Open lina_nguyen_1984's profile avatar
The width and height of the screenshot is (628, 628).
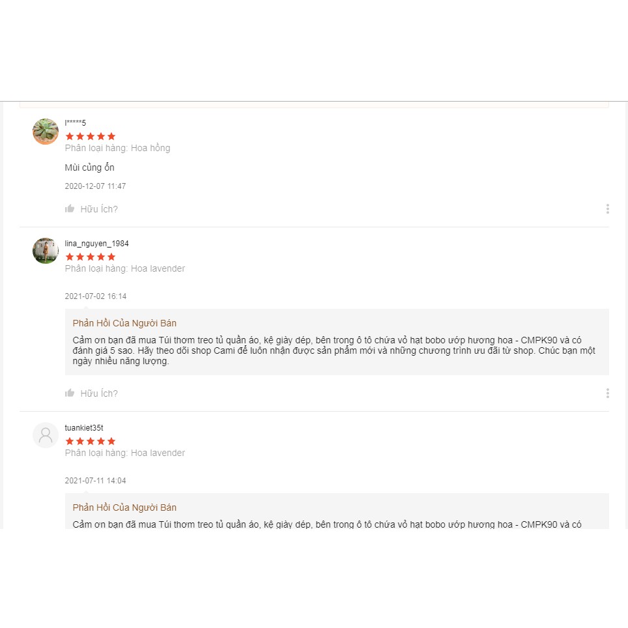(46, 251)
